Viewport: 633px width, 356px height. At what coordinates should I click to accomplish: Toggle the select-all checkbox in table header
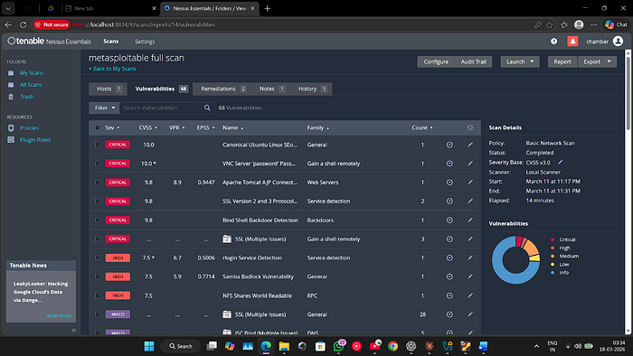pos(98,127)
